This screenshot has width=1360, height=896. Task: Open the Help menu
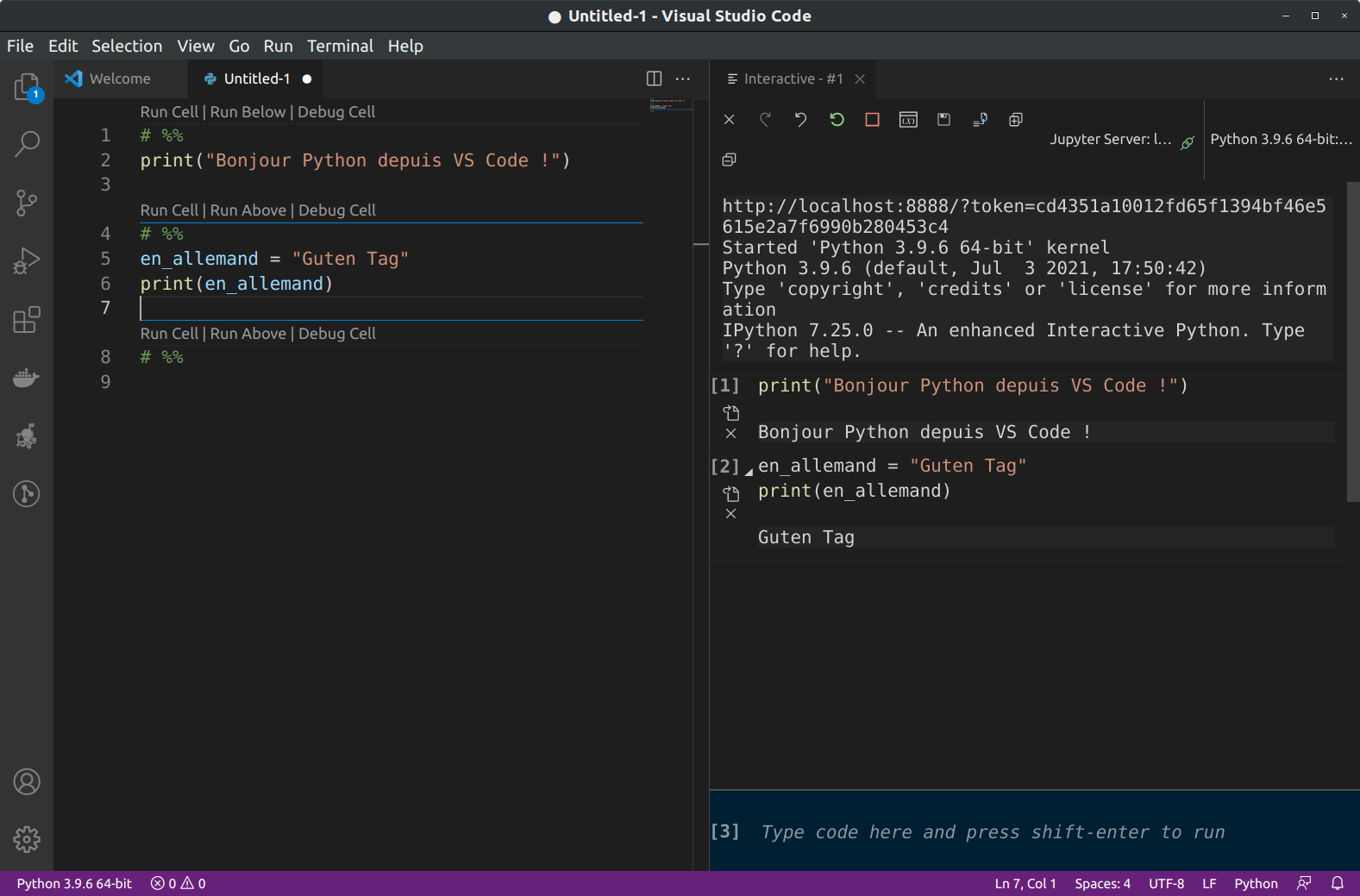(x=405, y=46)
